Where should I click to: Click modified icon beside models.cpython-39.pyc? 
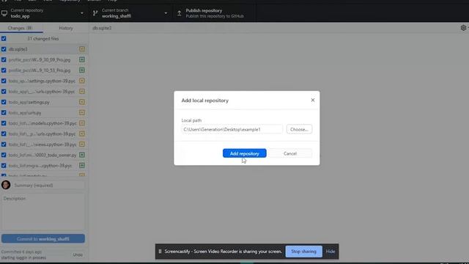[x=81, y=123]
